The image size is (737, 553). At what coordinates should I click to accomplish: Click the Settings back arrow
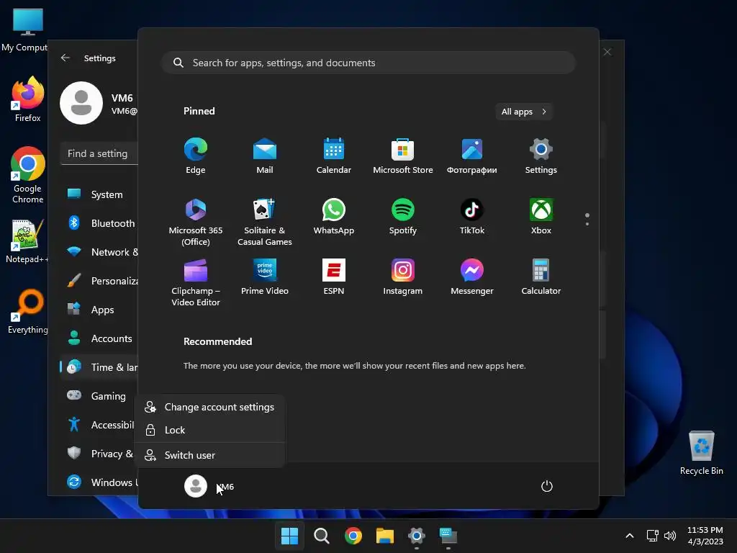pos(65,58)
